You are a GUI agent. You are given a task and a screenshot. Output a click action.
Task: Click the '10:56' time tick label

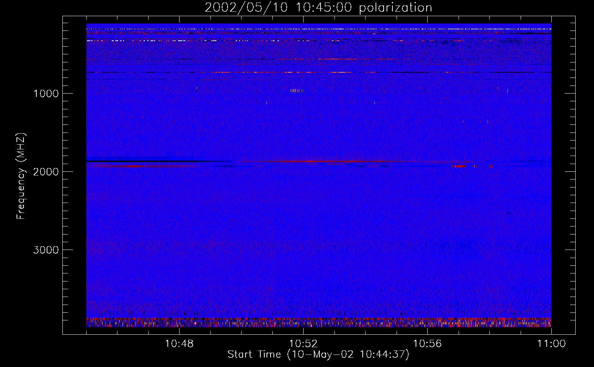(x=427, y=344)
